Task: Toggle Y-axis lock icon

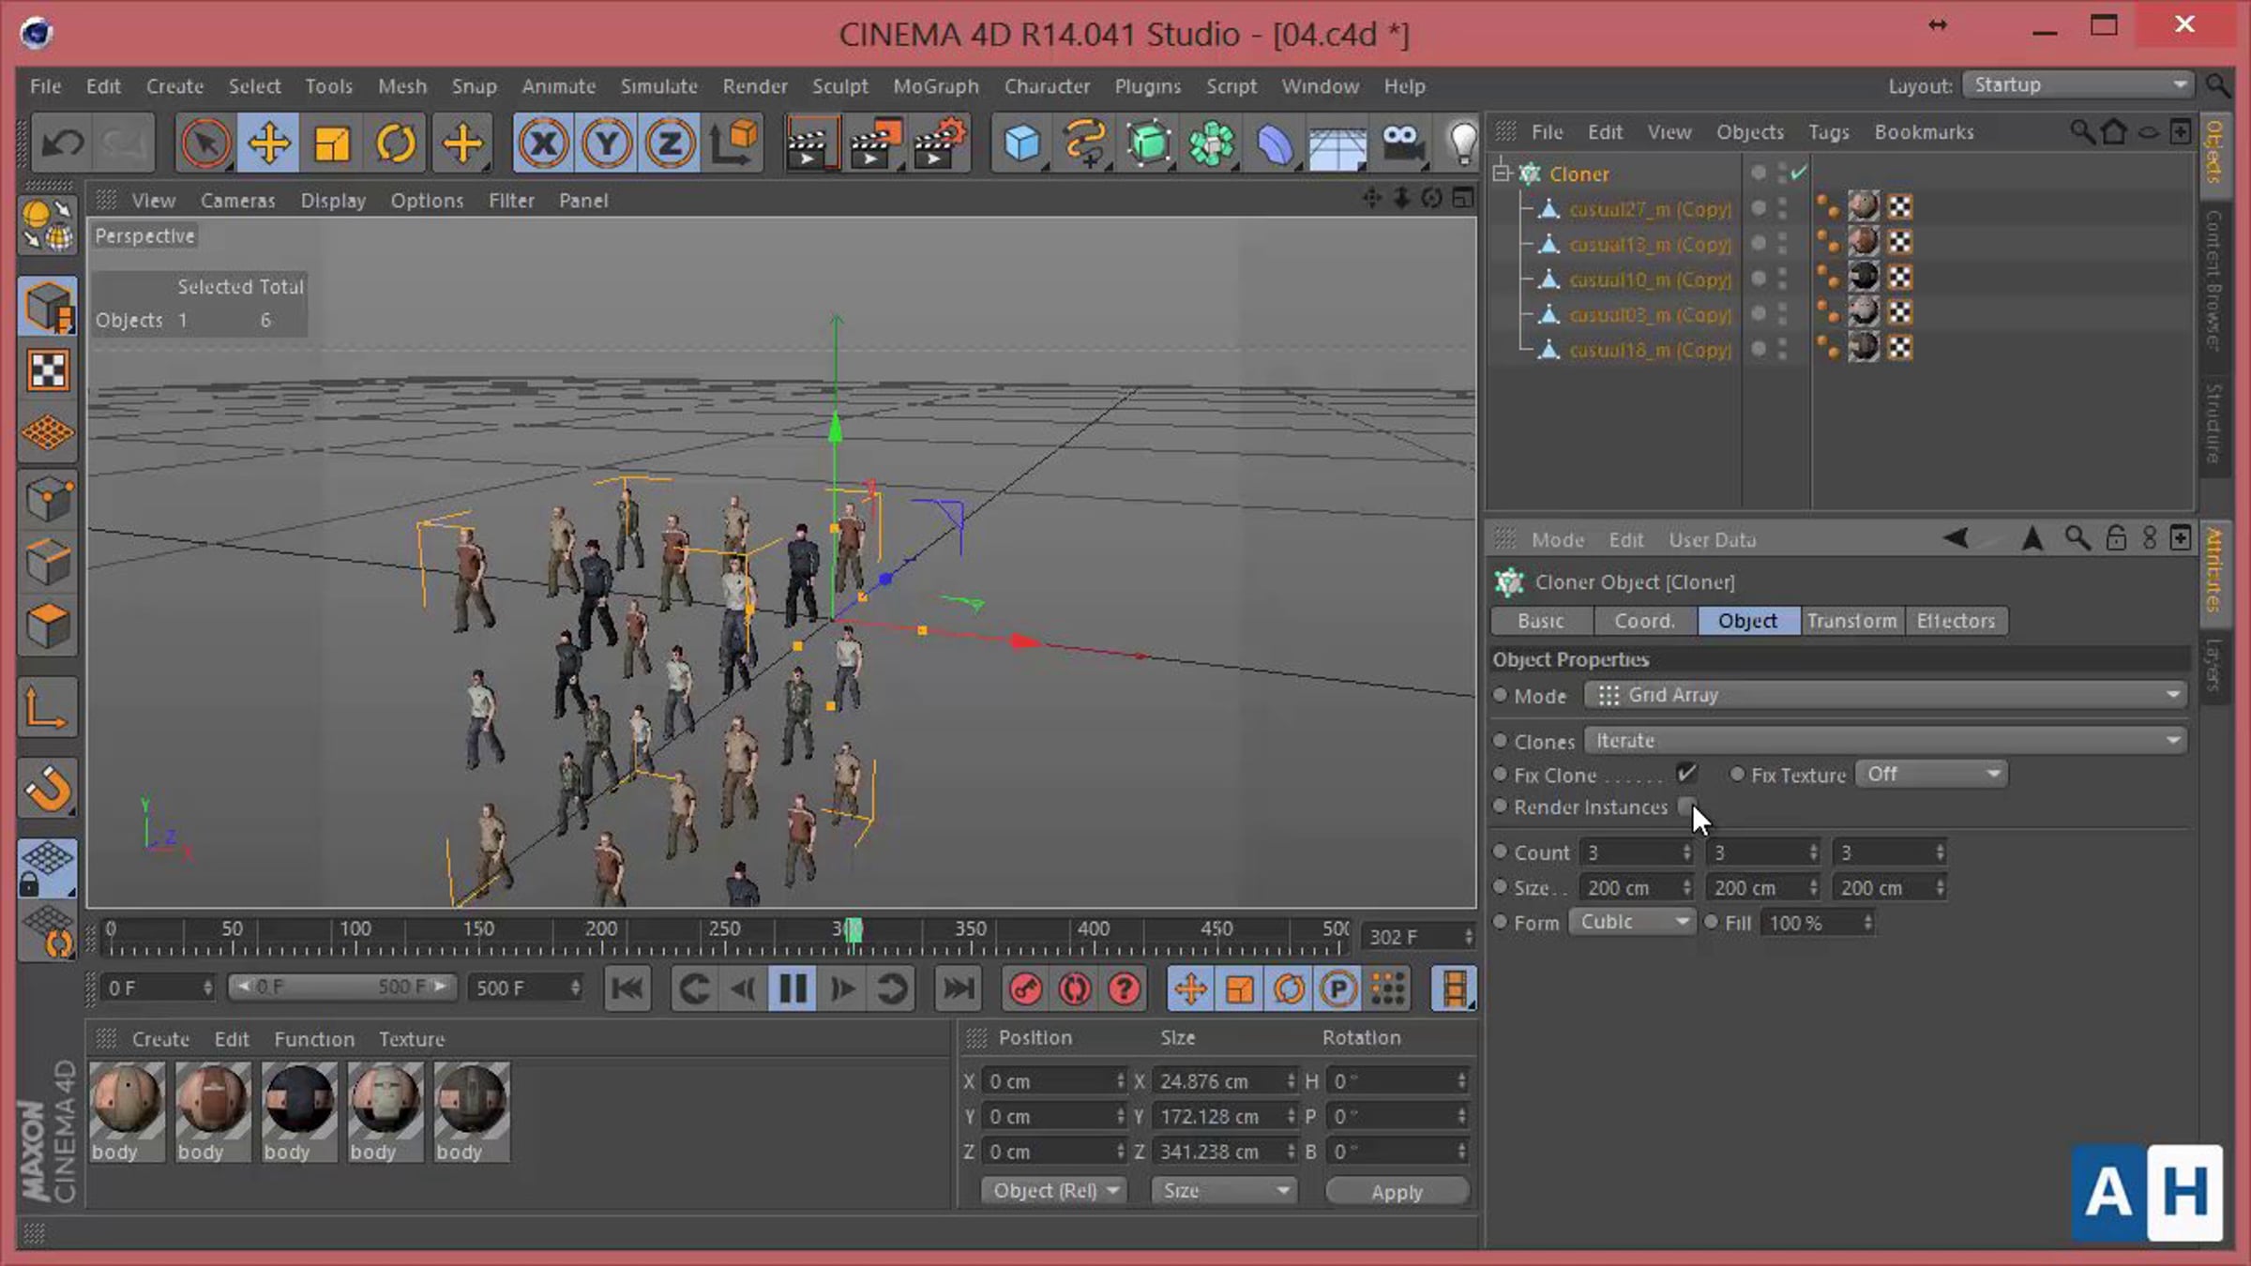Action: coord(606,143)
